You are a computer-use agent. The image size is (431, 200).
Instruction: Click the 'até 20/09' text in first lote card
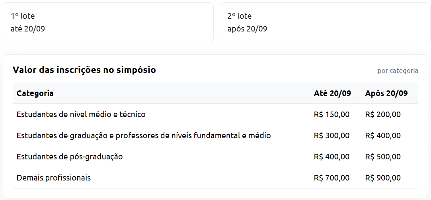(28, 29)
